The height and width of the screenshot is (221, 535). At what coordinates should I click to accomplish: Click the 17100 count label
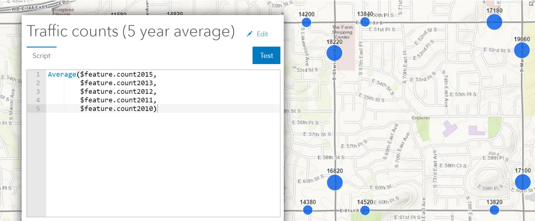(522, 170)
